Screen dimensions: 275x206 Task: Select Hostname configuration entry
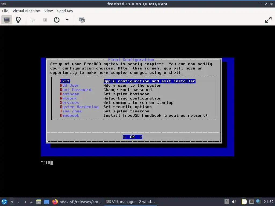coord(70,94)
